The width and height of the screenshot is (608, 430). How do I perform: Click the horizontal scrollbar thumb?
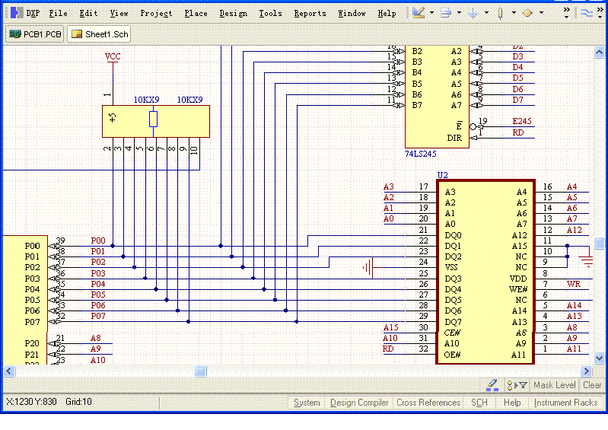click(x=200, y=371)
